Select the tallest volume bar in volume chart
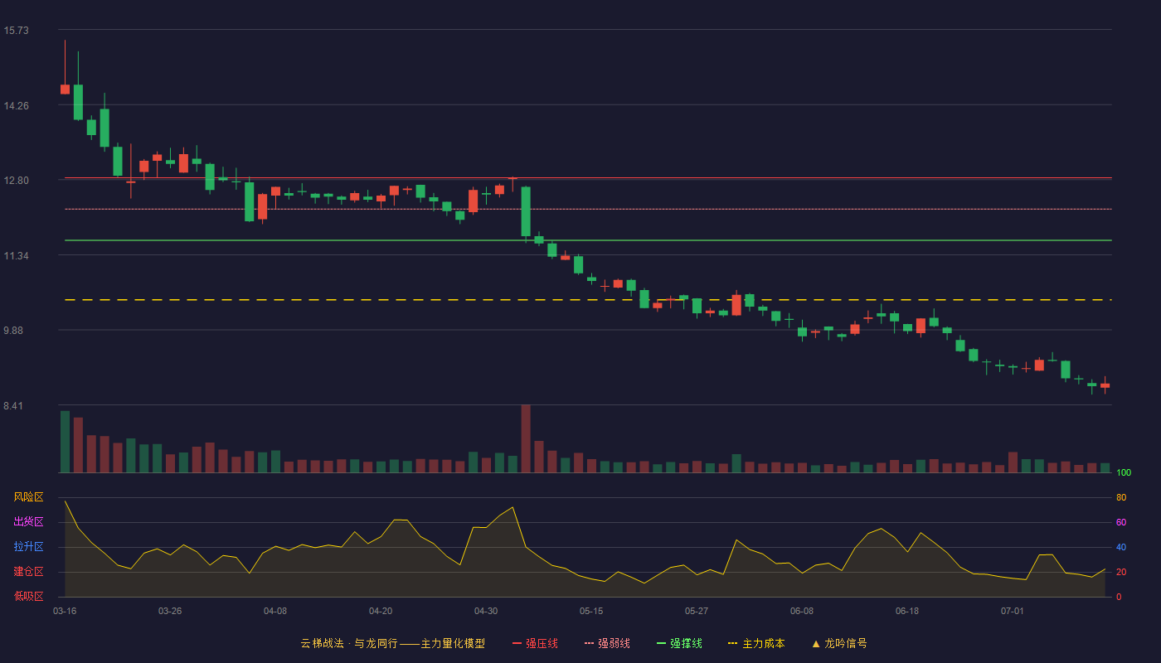Screen dimensions: 1161x663 pos(526,438)
